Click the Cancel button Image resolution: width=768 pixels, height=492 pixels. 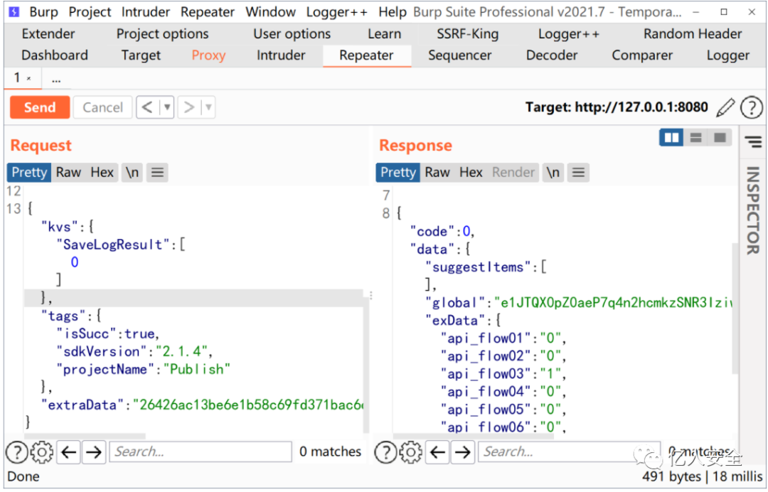[x=102, y=107]
